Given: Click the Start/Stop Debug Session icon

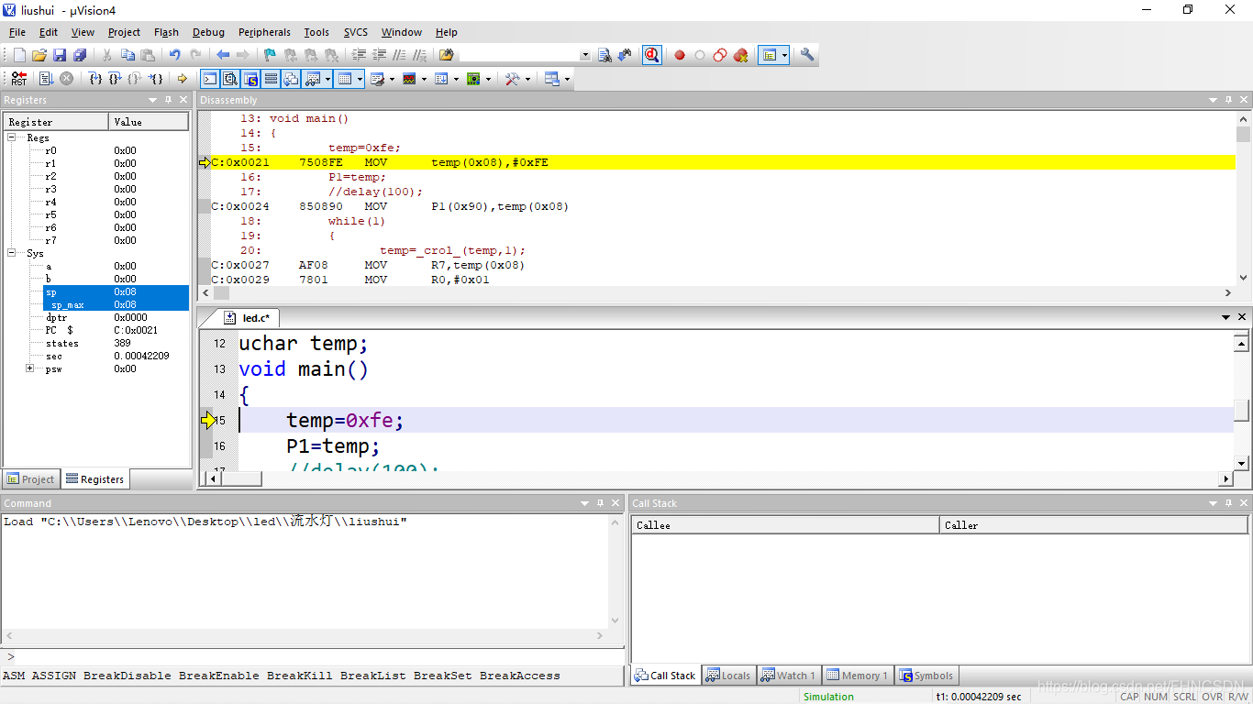Looking at the screenshot, I should click(x=651, y=55).
